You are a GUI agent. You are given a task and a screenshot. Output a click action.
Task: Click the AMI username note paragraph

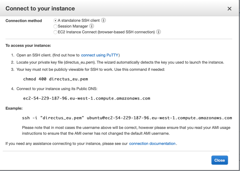click(x=127, y=130)
